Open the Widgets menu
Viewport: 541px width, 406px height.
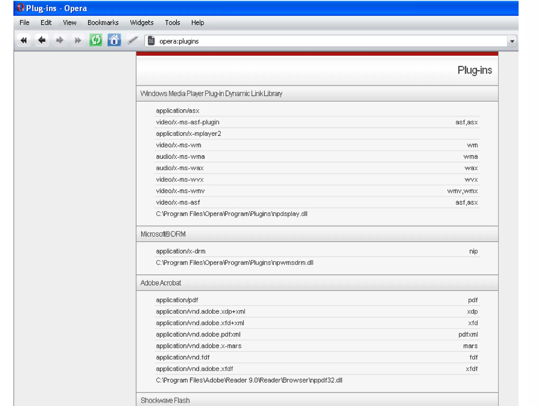[142, 23]
